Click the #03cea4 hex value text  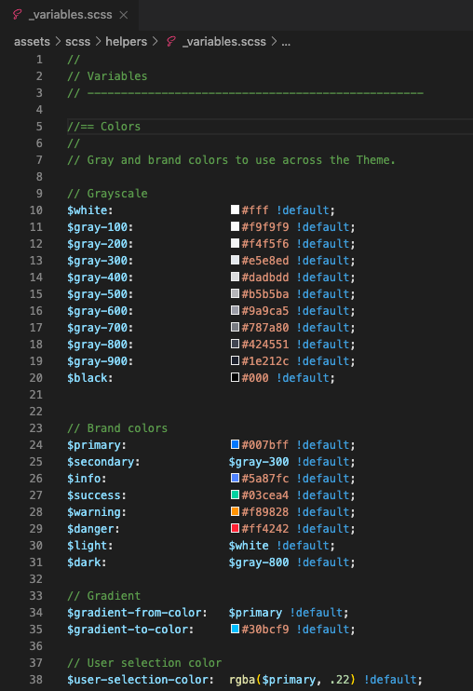coord(265,495)
